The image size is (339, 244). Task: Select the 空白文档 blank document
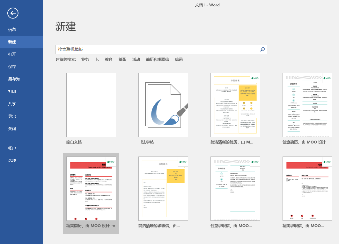tap(91, 105)
